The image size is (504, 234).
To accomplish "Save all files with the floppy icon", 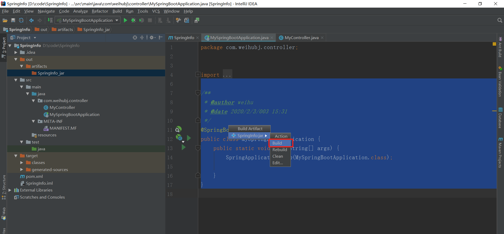I will [13, 20].
